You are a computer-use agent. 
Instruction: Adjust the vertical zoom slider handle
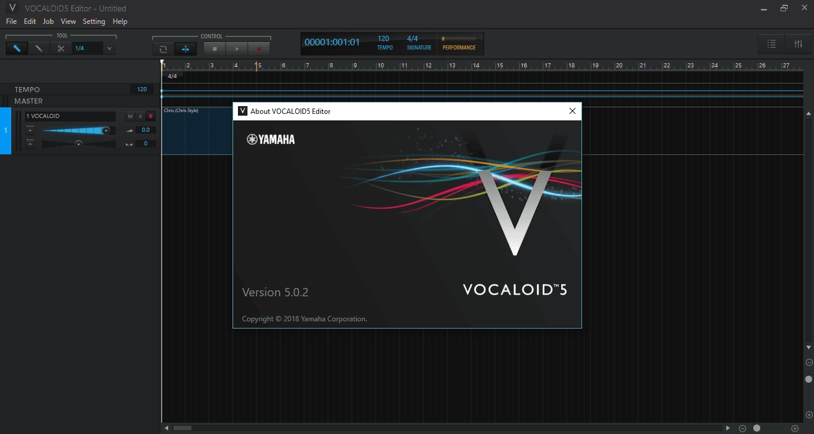tap(809, 379)
